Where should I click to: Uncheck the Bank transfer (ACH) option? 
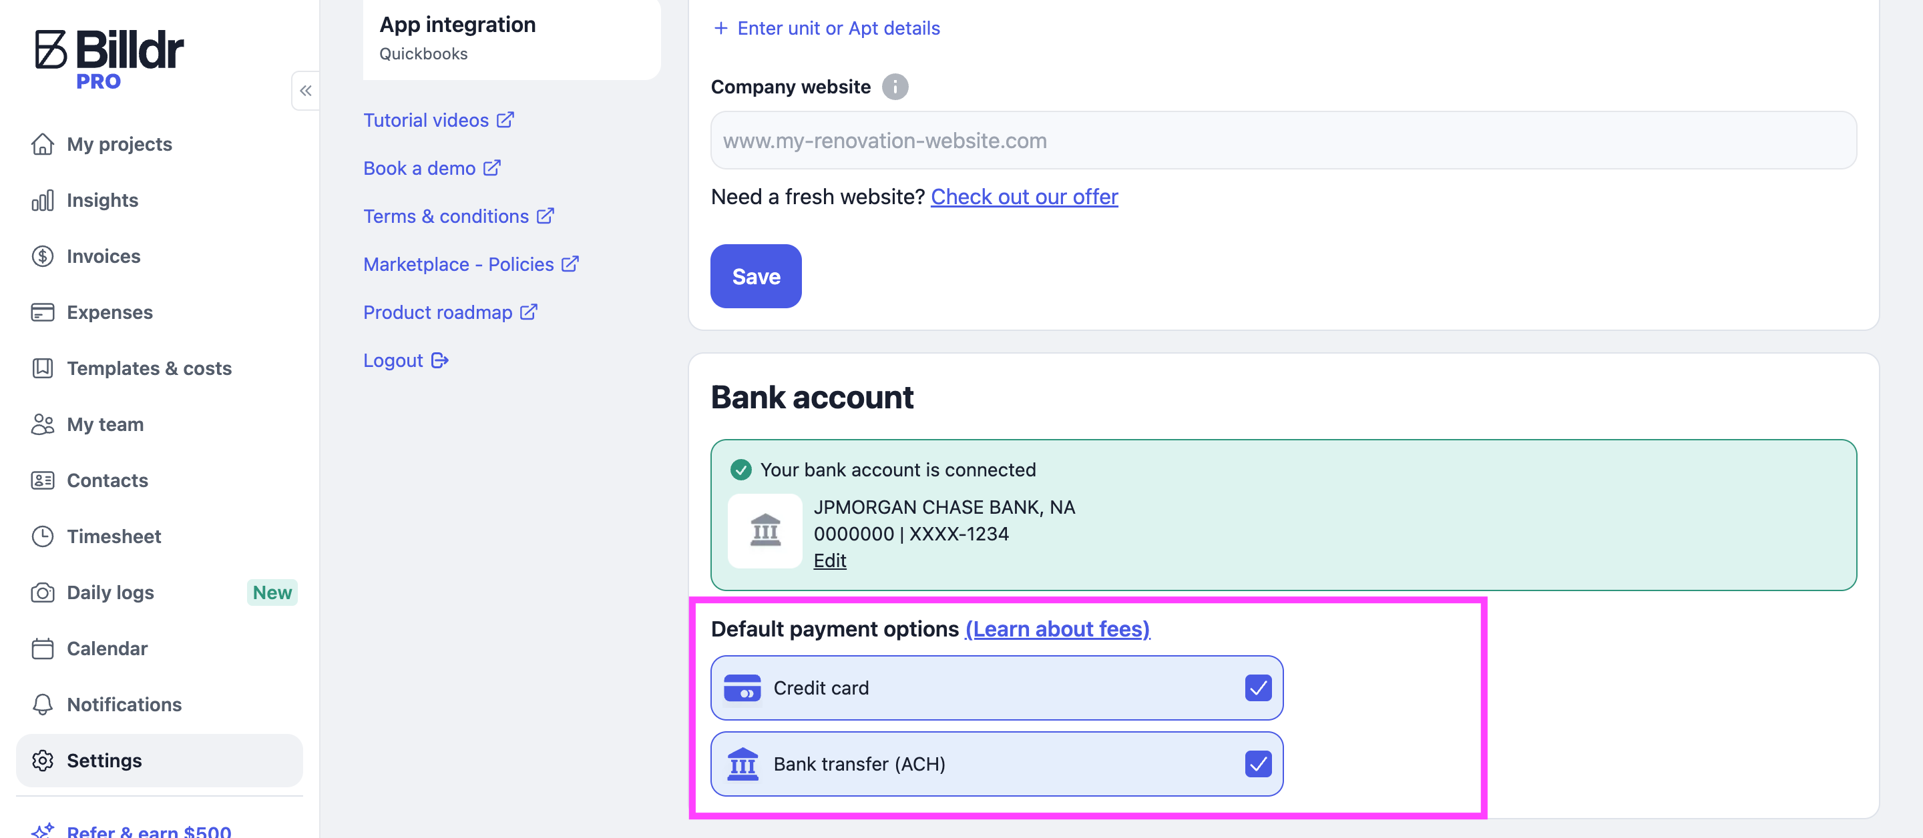(1258, 763)
